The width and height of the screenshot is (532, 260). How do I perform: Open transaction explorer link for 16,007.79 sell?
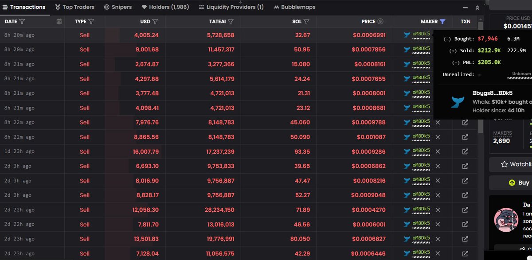[465, 151]
